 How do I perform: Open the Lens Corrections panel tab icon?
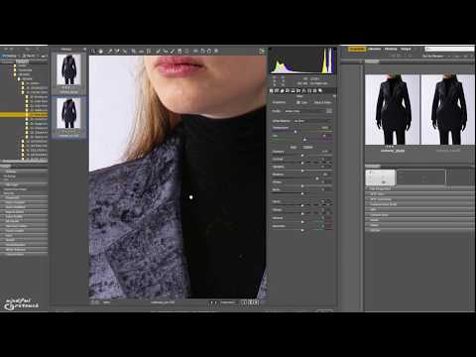click(x=297, y=90)
